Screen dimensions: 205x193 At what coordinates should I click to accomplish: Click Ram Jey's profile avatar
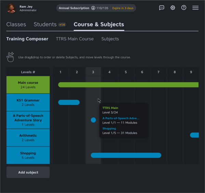11,8
